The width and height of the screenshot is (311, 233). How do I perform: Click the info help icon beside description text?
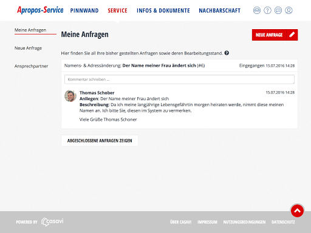[x=227, y=53]
